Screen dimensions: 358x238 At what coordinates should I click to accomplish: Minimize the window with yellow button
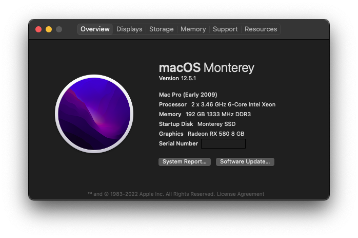[x=49, y=29]
